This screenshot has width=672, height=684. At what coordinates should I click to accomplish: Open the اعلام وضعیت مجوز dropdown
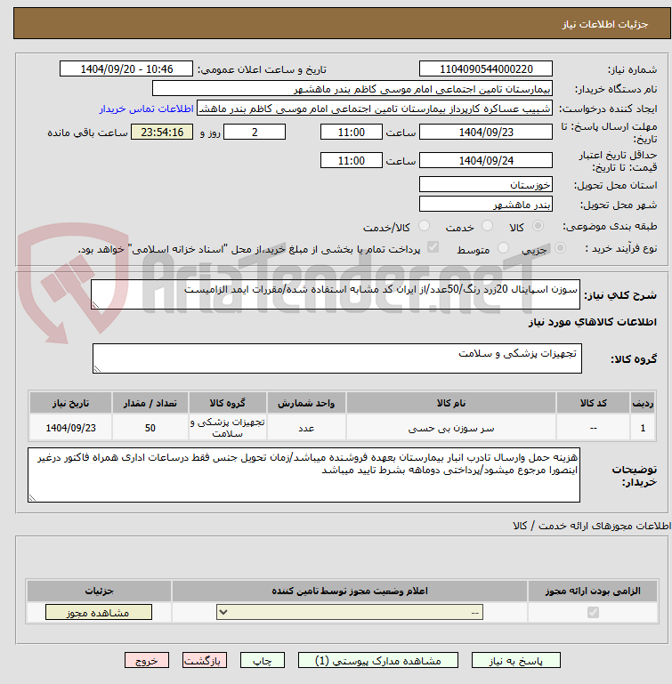tap(350, 613)
